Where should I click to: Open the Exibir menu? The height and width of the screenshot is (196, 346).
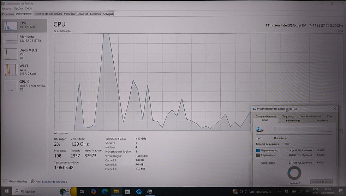coord(29,8)
